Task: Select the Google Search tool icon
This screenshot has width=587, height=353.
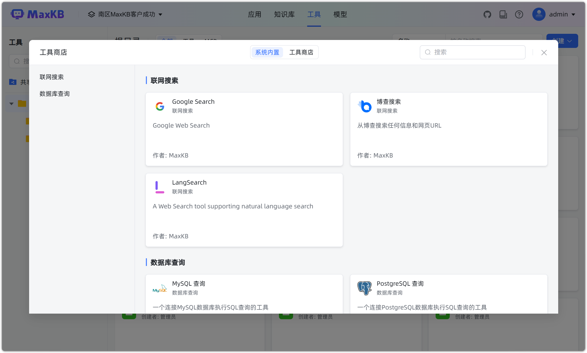Action: [160, 106]
